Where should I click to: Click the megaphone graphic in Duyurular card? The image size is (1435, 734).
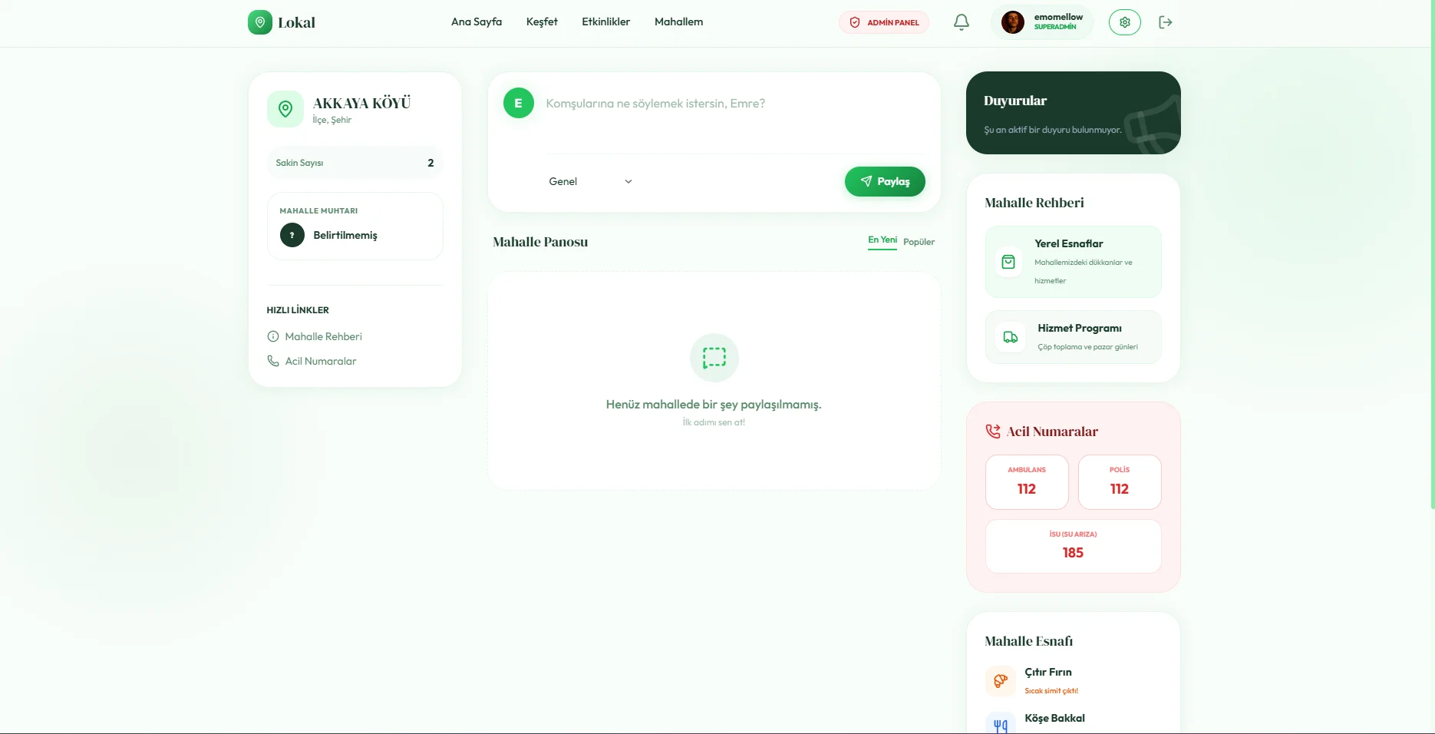tap(1153, 124)
